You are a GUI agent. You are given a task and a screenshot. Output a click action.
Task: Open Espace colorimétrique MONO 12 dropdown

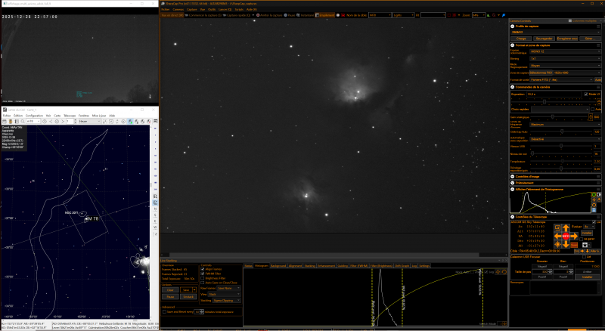(565, 51)
